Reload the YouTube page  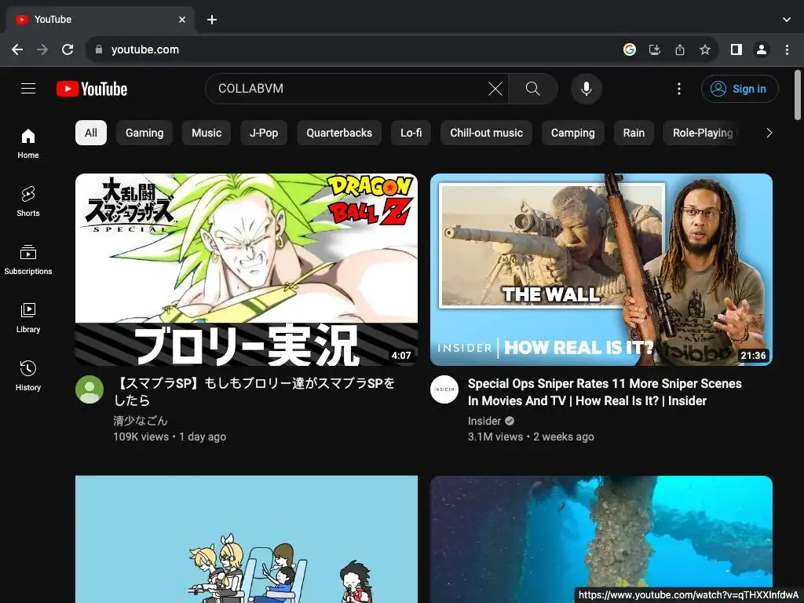[x=68, y=49]
